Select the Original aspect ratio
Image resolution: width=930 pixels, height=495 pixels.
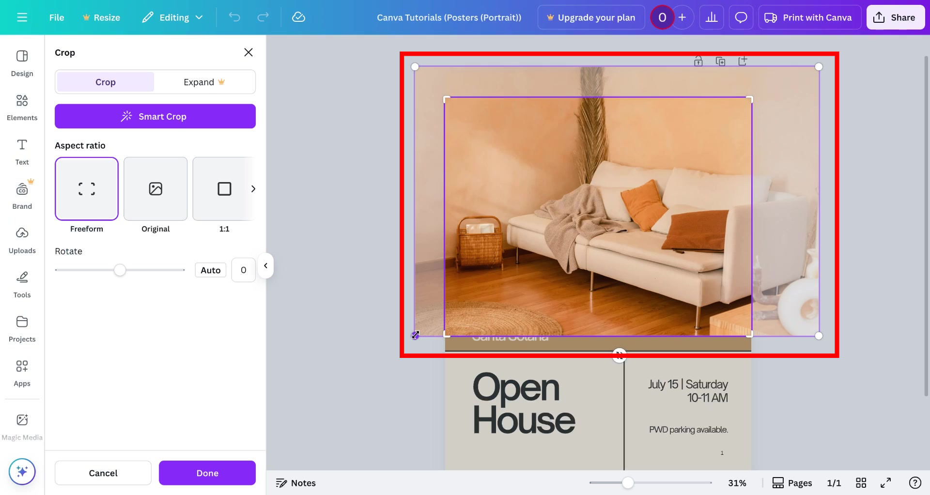[155, 189]
